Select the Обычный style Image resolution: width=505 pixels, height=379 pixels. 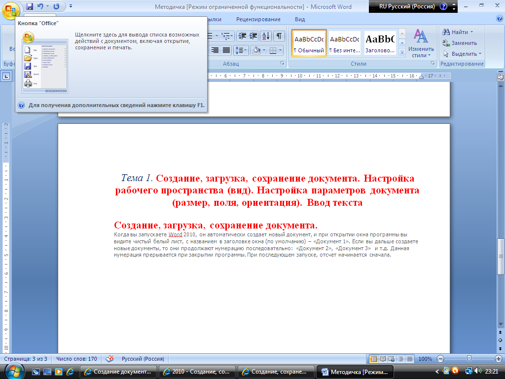(x=309, y=43)
